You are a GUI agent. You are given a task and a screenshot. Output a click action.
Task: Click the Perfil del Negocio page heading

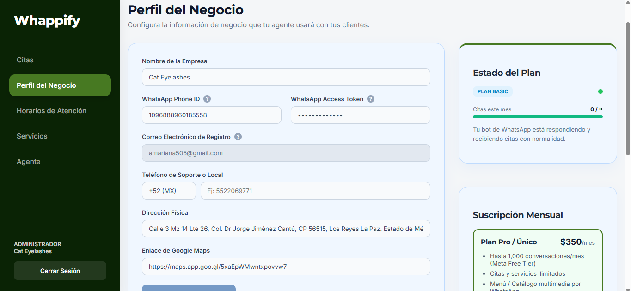tap(185, 9)
